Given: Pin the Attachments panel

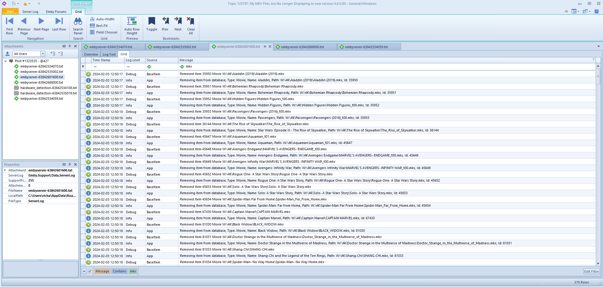Looking at the screenshot, I should [70, 46].
